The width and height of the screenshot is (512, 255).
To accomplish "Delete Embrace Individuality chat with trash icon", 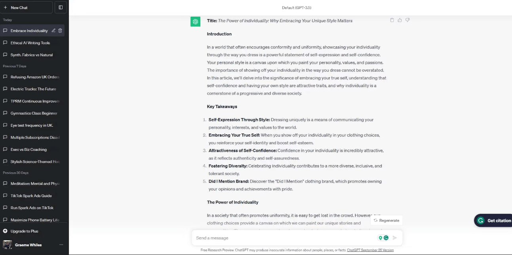I will click(x=60, y=30).
